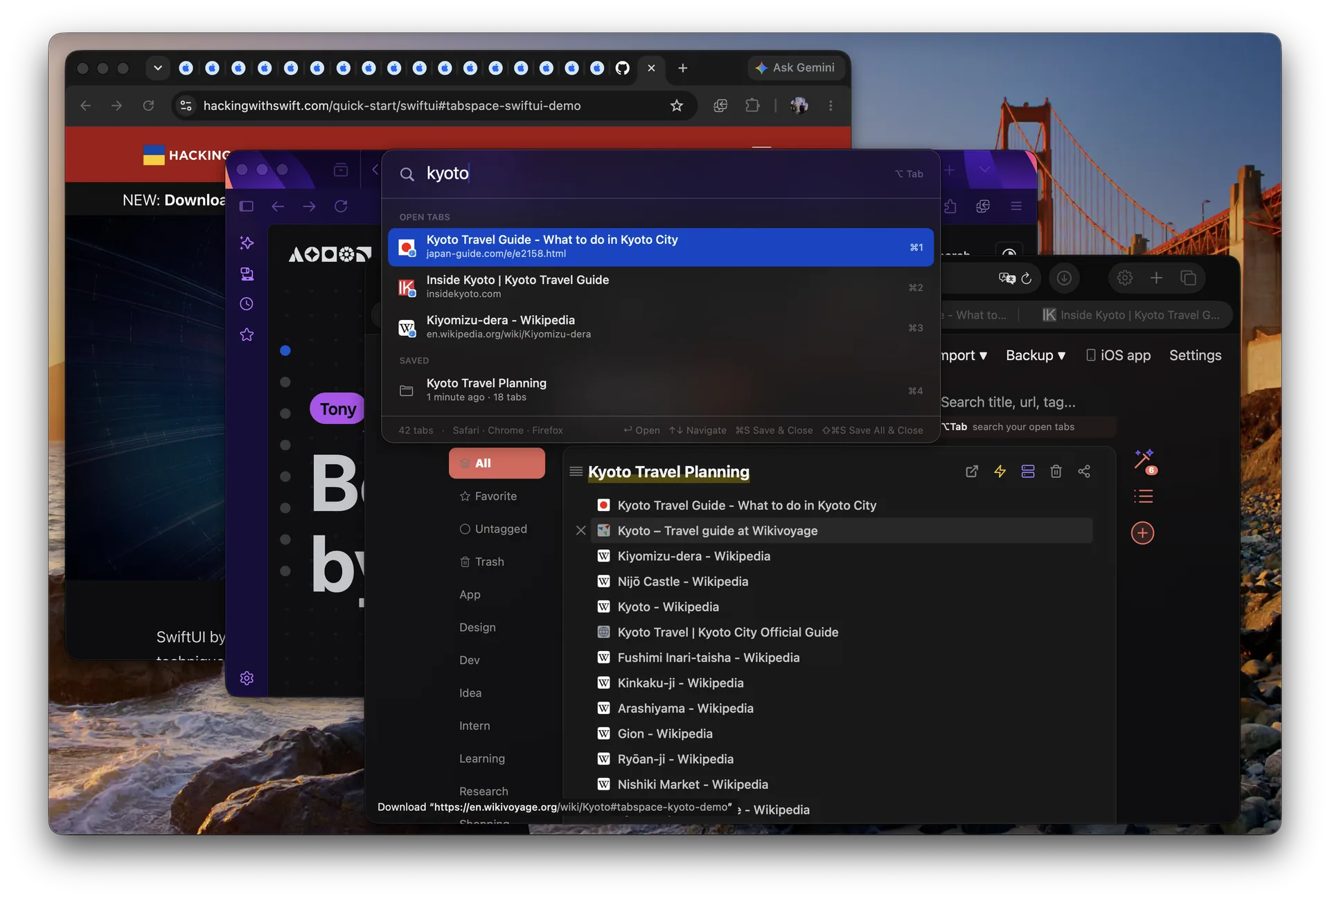Click Chrome address bar URL
This screenshot has width=1330, height=899.
(392, 105)
